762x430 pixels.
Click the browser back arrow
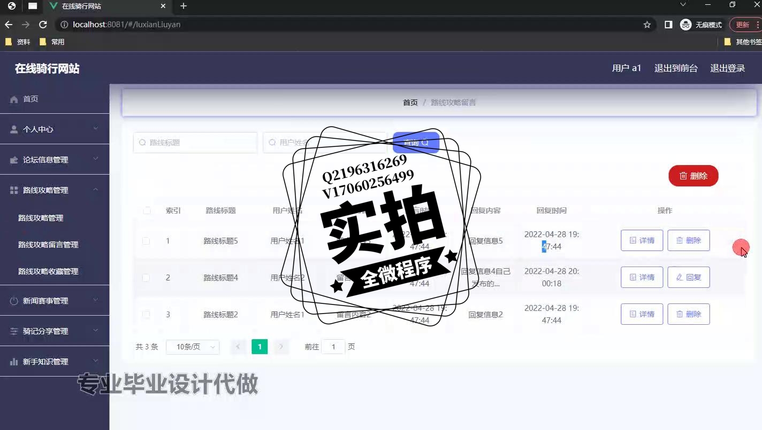[x=8, y=25]
